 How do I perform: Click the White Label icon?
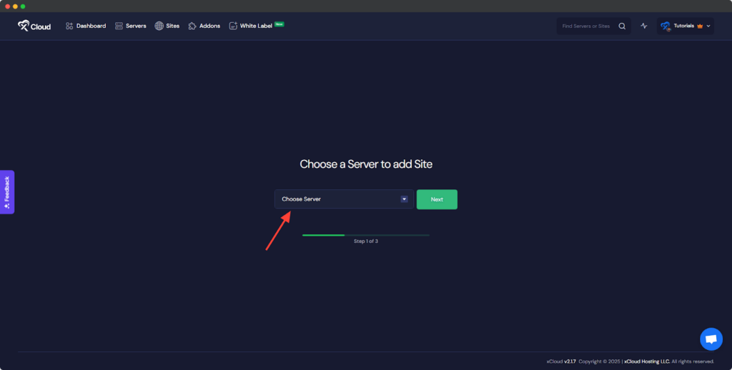pyautogui.click(x=233, y=26)
